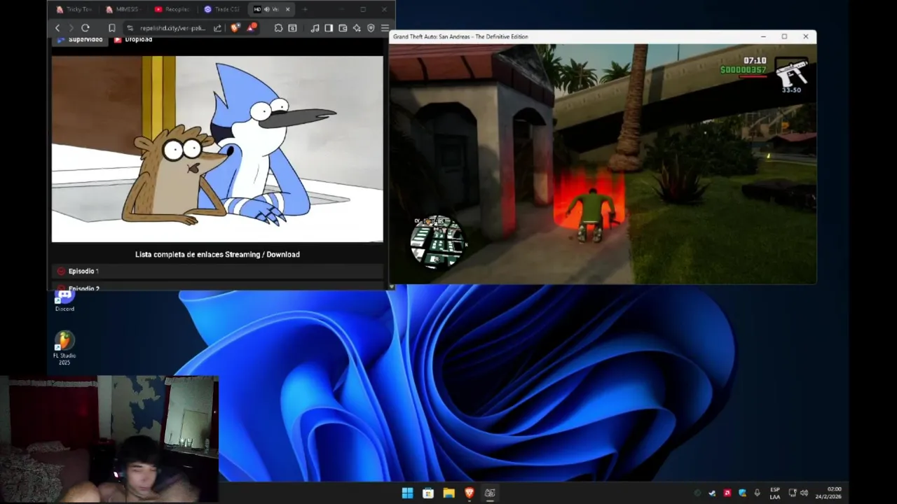Open Microsoft Store from the taskbar

428,493
